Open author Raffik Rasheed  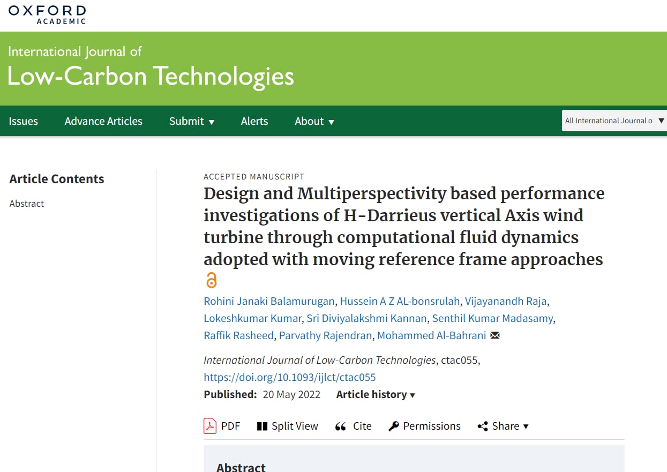239,335
